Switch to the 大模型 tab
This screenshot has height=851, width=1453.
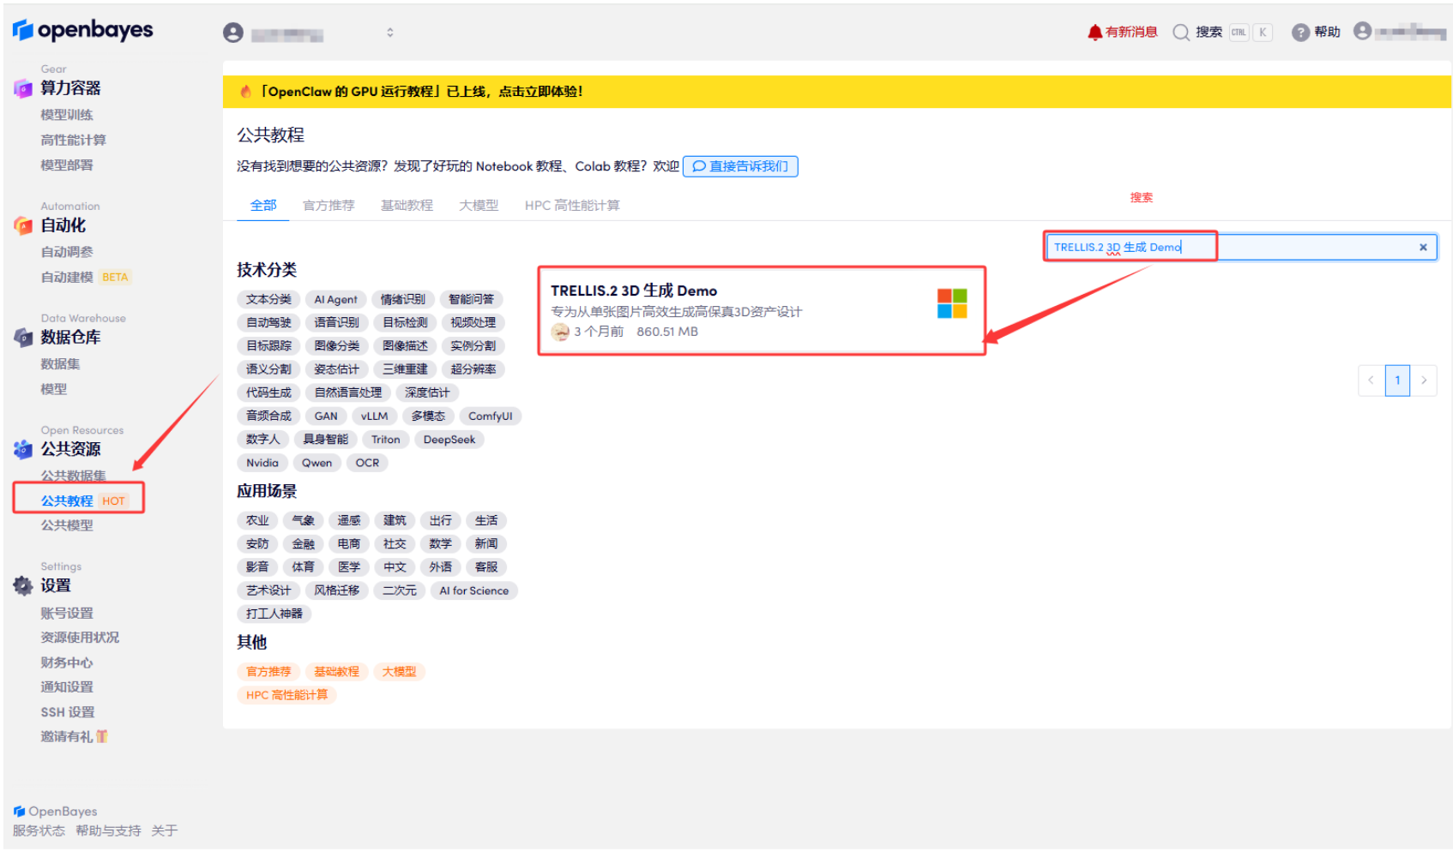tap(479, 206)
